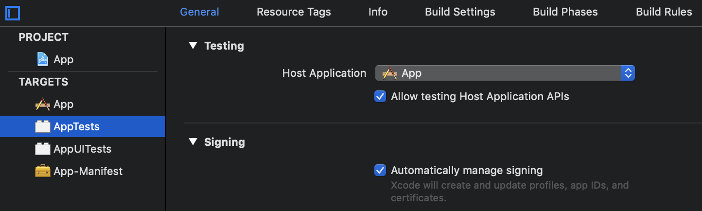Switch to the General tab
The height and width of the screenshot is (211, 702).
click(199, 12)
